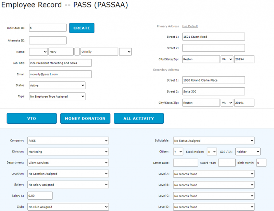Click the MONEY DONATION button

point(85,119)
